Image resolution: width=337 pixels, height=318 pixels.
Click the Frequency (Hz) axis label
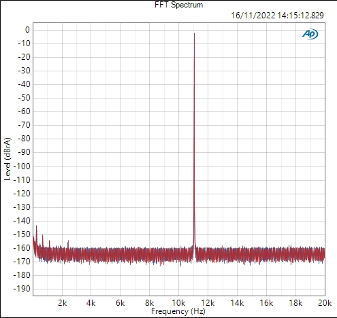coord(178,311)
